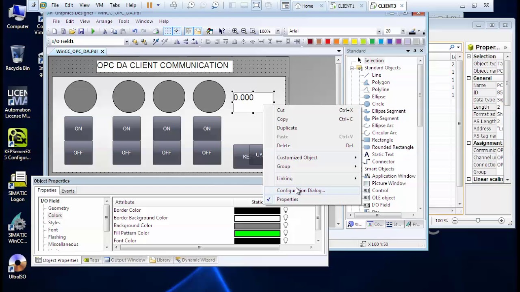Open the zoom percentage dropdown
Image resolution: width=520 pixels, height=292 pixels.
(x=278, y=31)
